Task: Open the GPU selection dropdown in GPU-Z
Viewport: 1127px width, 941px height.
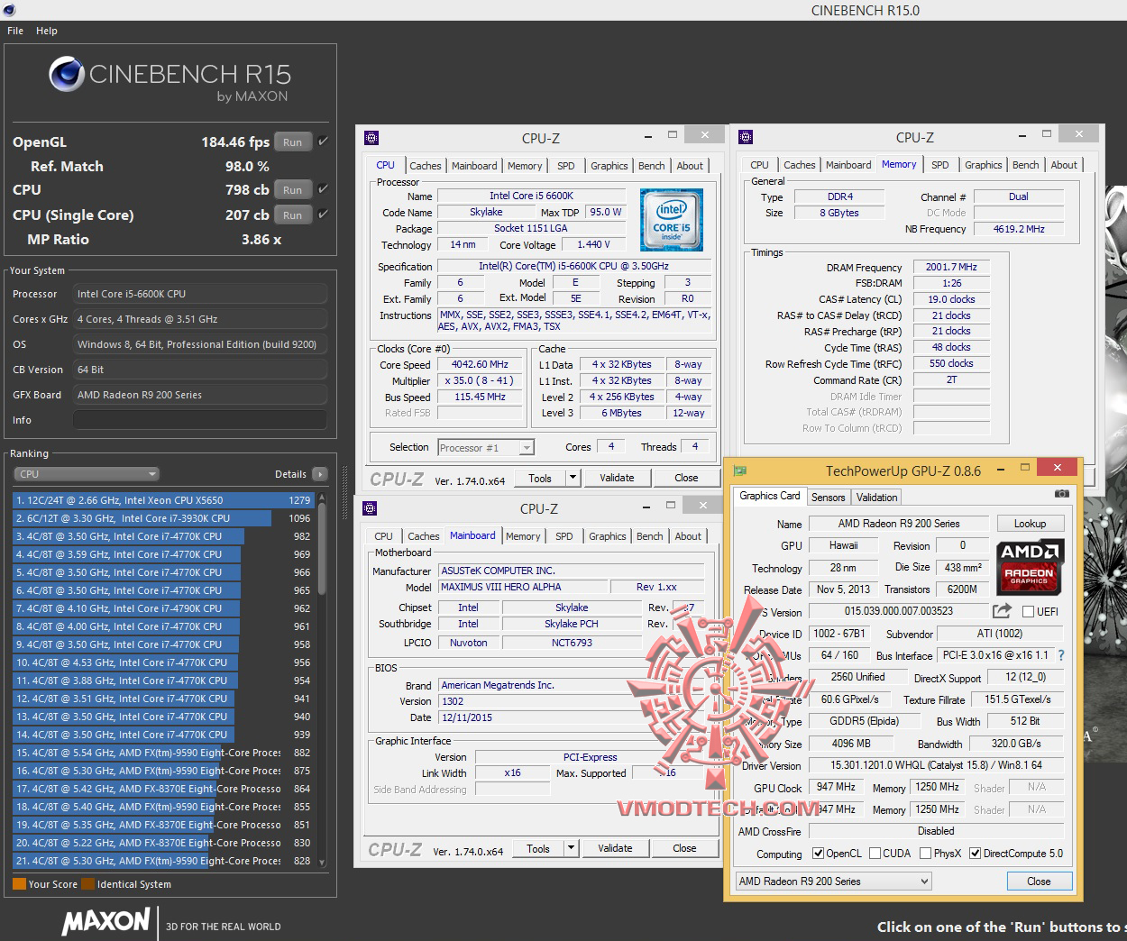Action: 833,882
